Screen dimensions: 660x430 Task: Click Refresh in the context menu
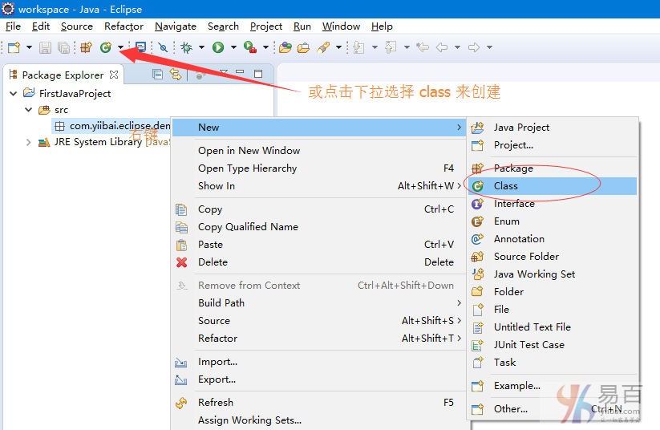[x=318, y=403]
